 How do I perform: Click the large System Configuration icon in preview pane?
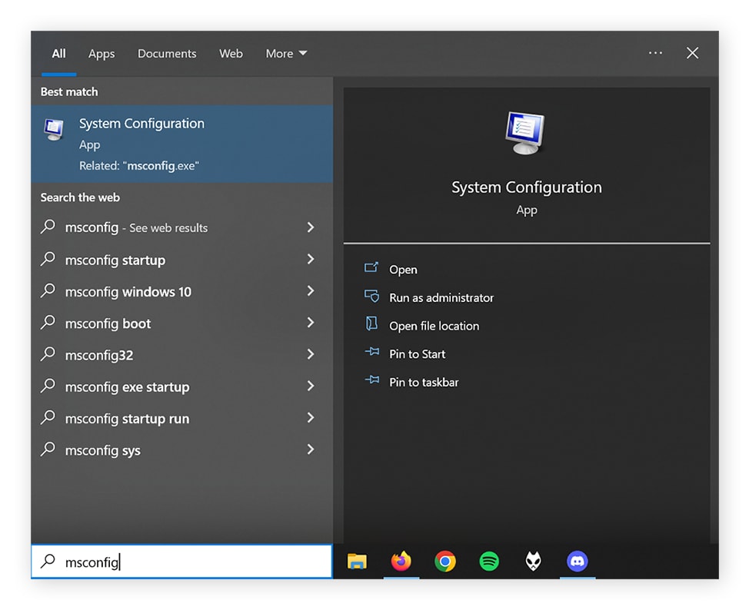(525, 133)
